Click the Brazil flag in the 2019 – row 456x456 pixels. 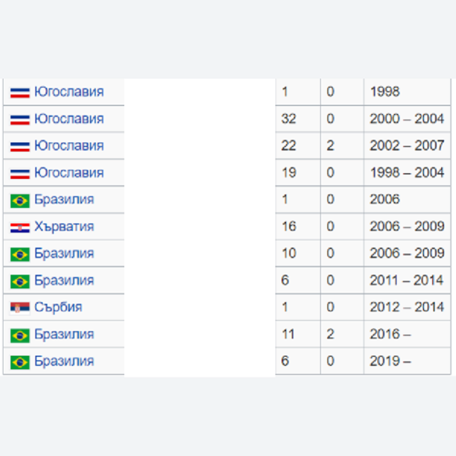[20, 363]
